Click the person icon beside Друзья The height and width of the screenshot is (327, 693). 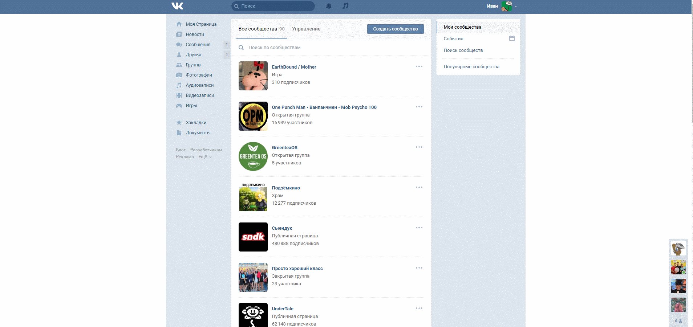(x=179, y=54)
